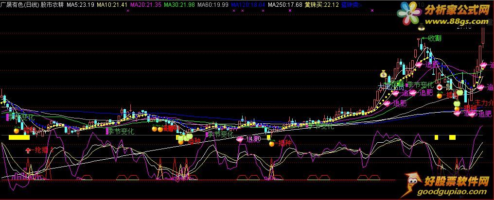This screenshot has height=200, width=494.
Task: Click the wide yellow bar on the indicator line
Action: coord(19,137)
